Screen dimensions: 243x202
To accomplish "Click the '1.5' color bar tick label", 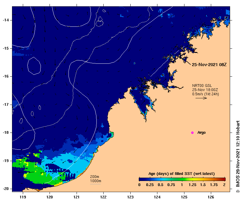I will pos(203,185).
